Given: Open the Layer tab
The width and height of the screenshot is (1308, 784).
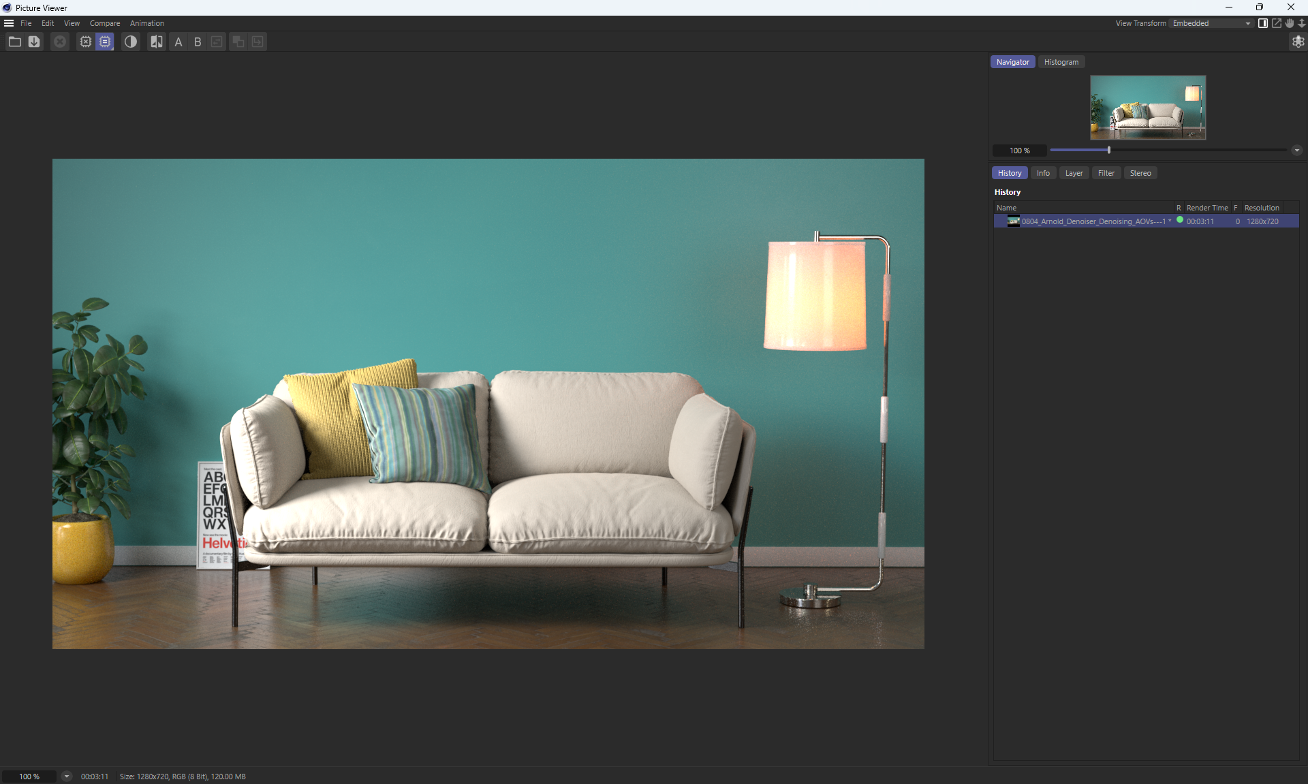Looking at the screenshot, I should (x=1074, y=173).
